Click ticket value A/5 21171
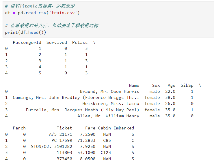The width and height of the screenshot is (214, 162). click(60, 134)
